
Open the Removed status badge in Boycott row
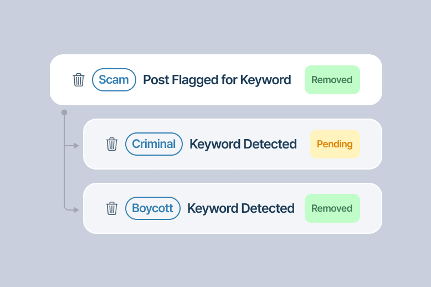tap(332, 208)
